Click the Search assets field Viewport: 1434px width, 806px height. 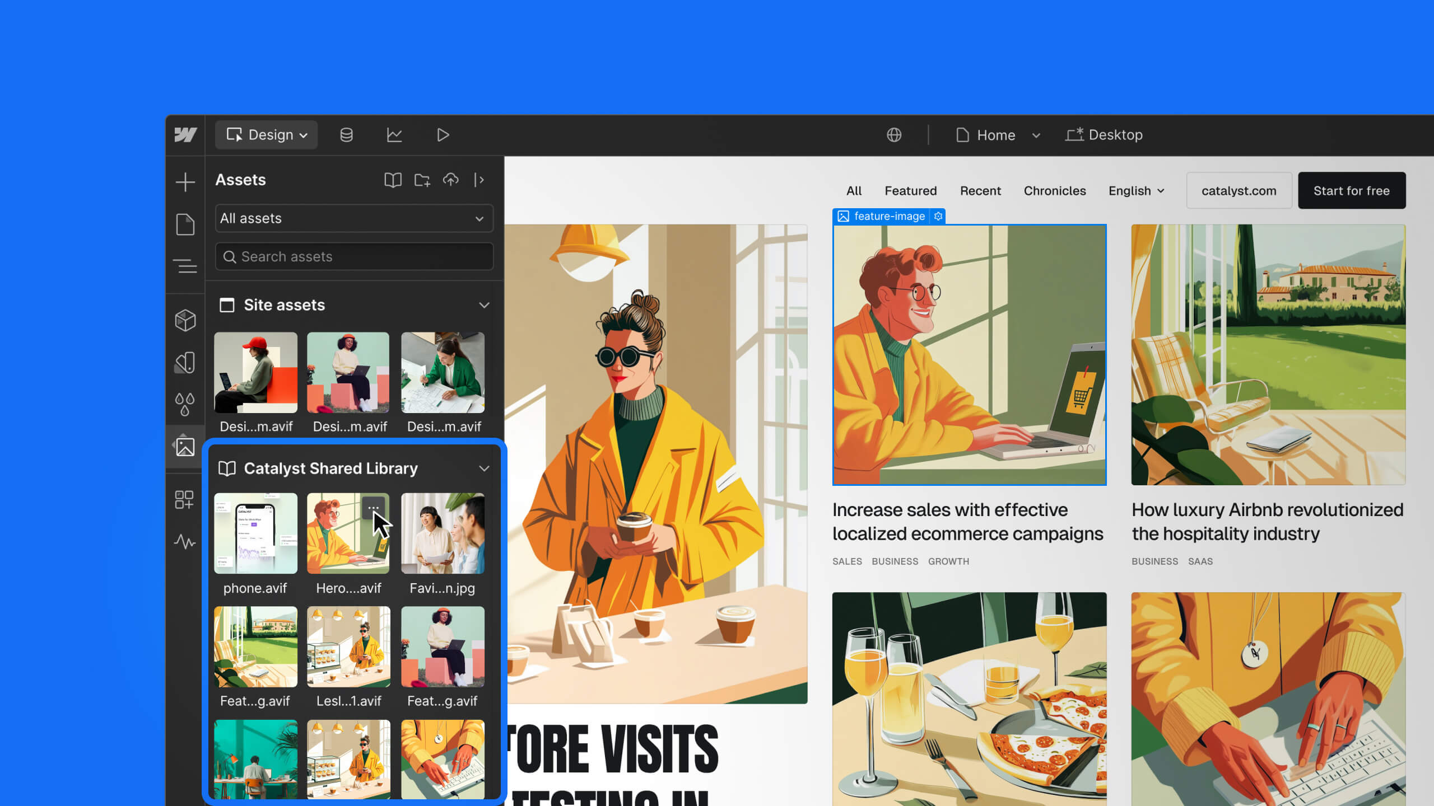[x=354, y=256]
